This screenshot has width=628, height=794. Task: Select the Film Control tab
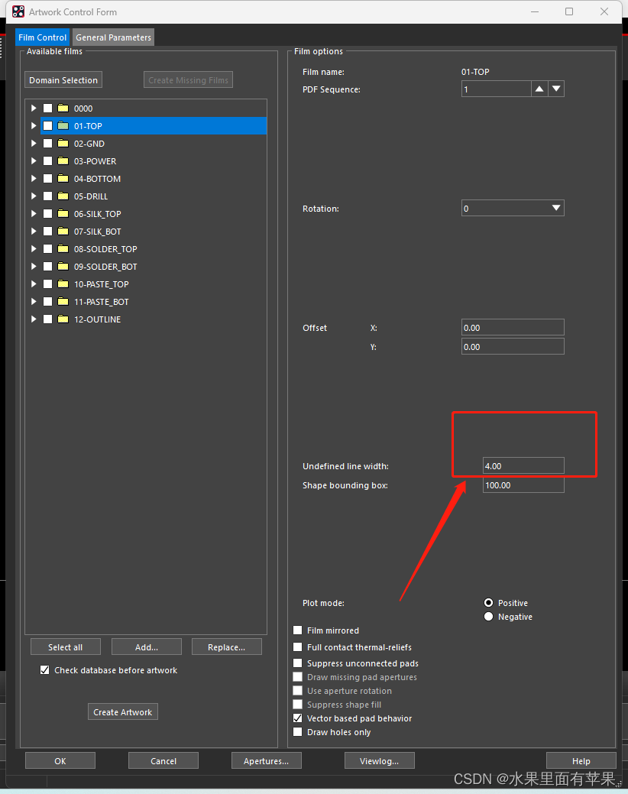click(42, 37)
